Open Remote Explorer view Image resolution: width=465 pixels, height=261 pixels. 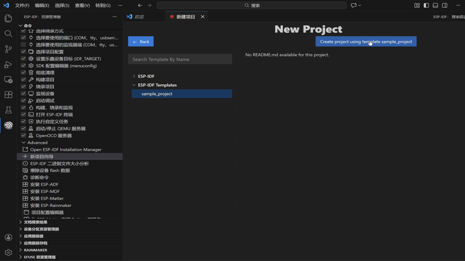(x=8, y=80)
